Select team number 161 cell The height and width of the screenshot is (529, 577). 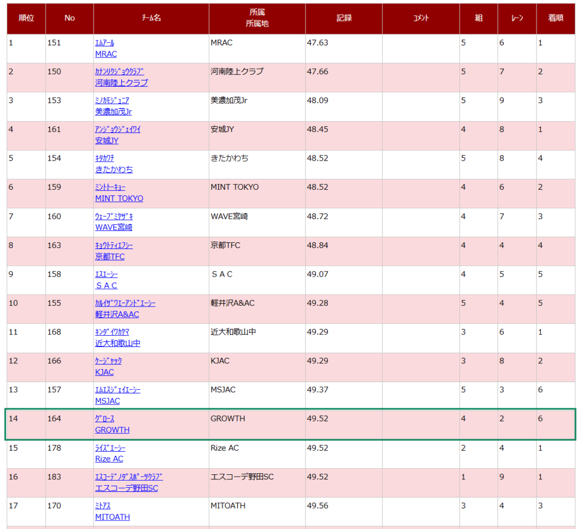pyautogui.click(x=69, y=136)
